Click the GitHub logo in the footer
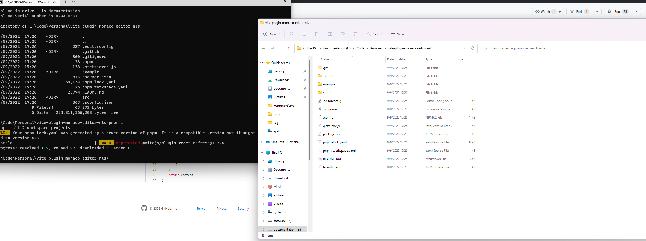The image size is (646, 241). tap(144, 208)
